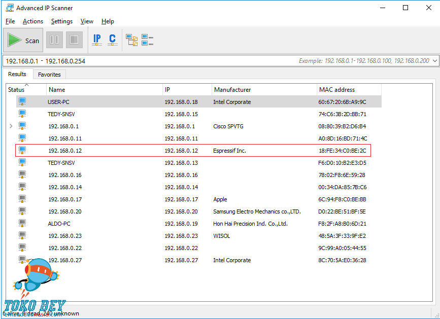This screenshot has width=440, height=319.
Task: Click name cell 192.168.0.17
Action: (65, 200)
